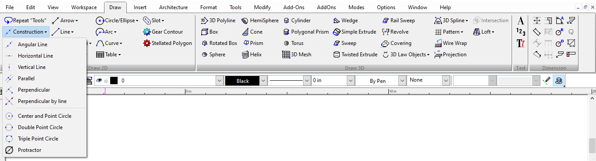Toggle the layer lock icon
This screenshot has width=596, height=161.
[106, 81]
